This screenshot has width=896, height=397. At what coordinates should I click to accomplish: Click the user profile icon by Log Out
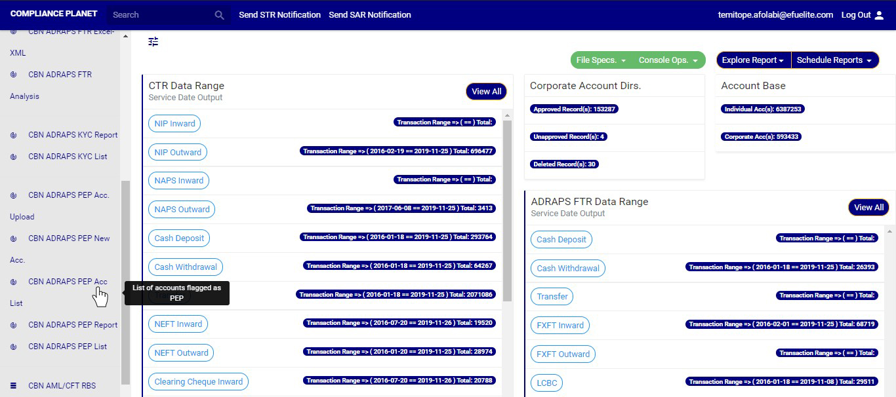[x=880, y=15]
